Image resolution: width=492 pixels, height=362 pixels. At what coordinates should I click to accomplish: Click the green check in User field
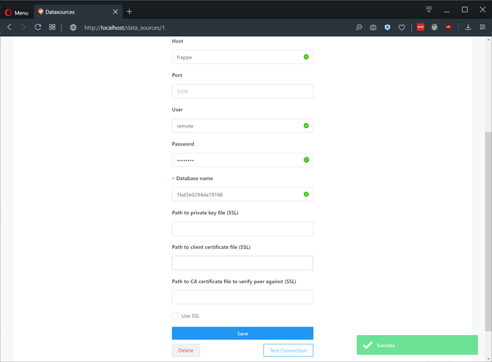(x=306, y=125)
